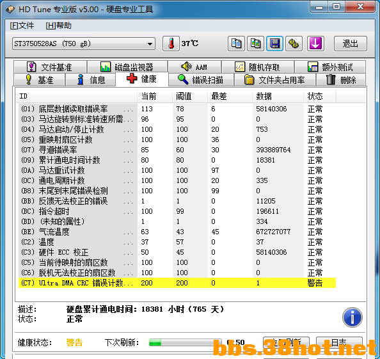Click the 警告 status in the C7 row
Viewport: 380px width, 359px height.
coord(315,283)
